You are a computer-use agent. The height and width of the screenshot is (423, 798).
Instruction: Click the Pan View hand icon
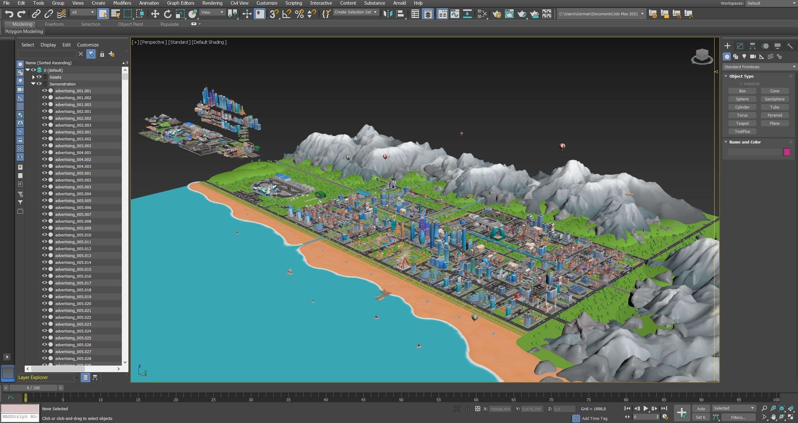tap(773, 417)
